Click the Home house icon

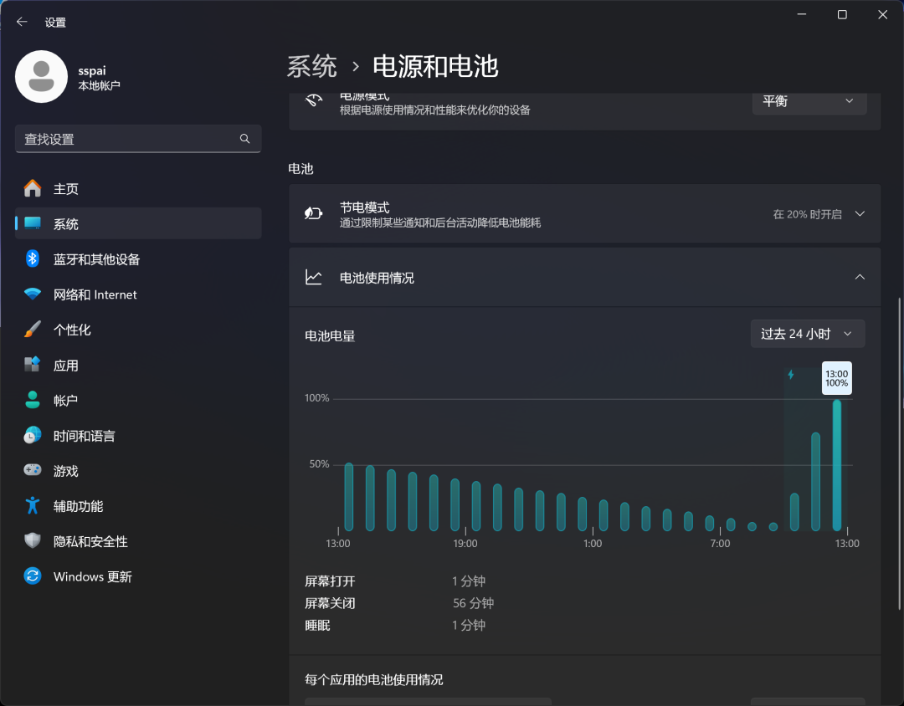[x=33, y=188]
